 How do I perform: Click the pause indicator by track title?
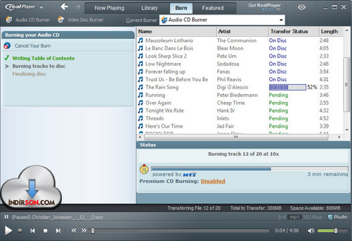pyautogui.click(x=6, y=217)
